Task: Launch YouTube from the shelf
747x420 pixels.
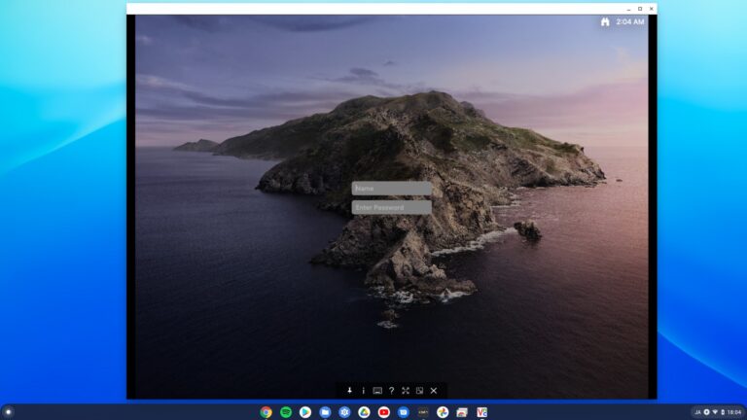Action: 383,412
